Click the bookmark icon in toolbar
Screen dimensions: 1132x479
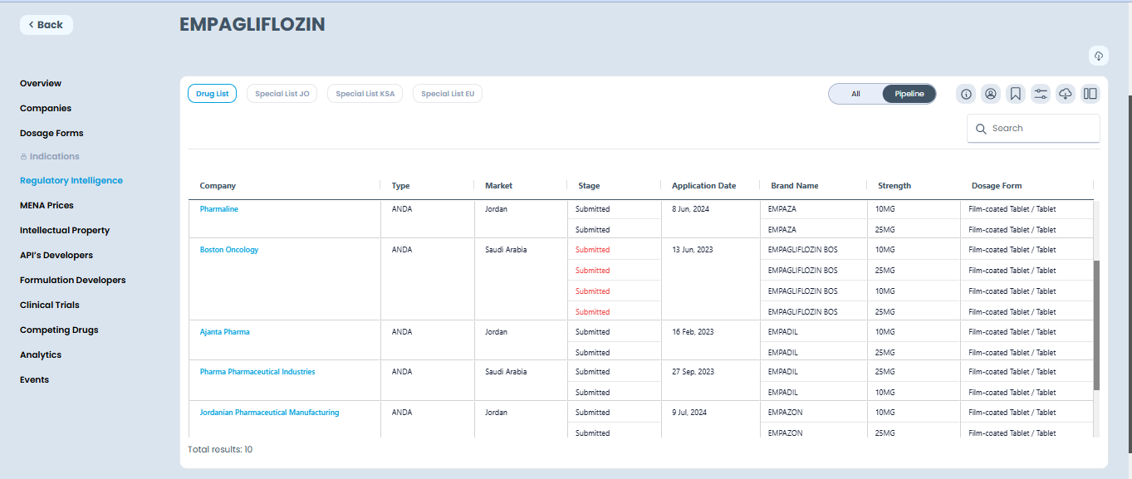(1016, 94)
